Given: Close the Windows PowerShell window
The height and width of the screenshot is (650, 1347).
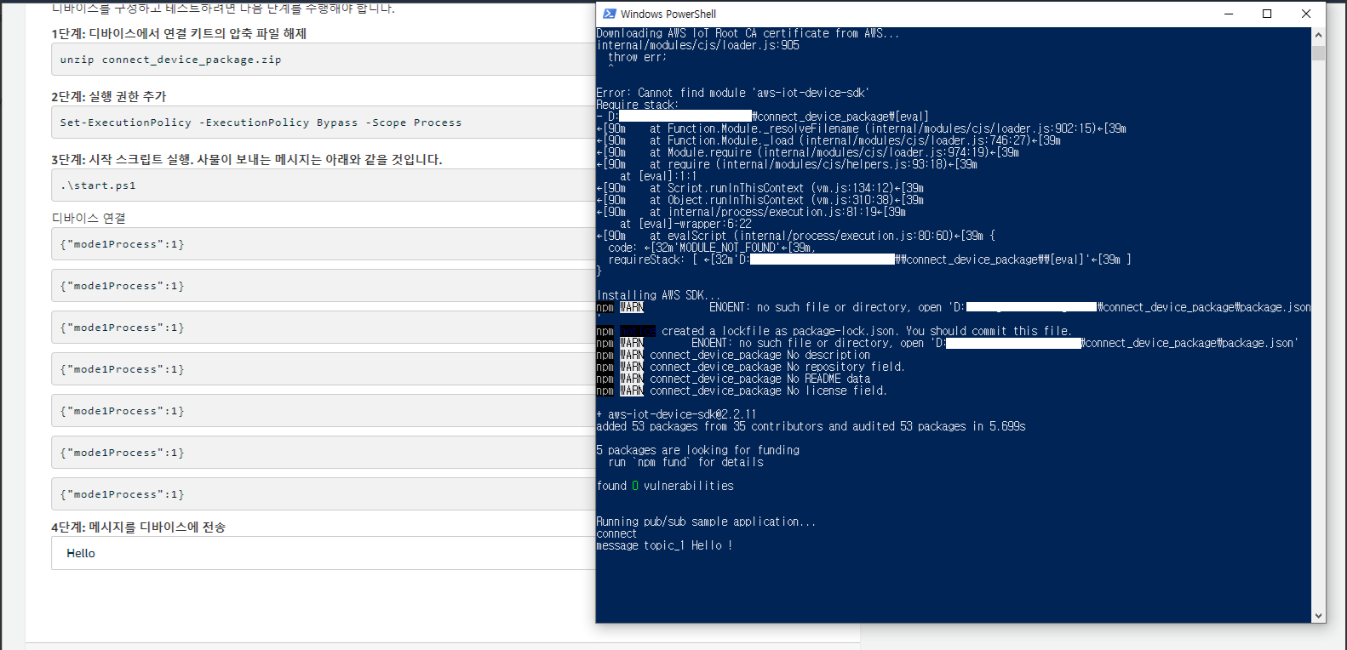Looking at the screenshot, I should coord(1306,14).
